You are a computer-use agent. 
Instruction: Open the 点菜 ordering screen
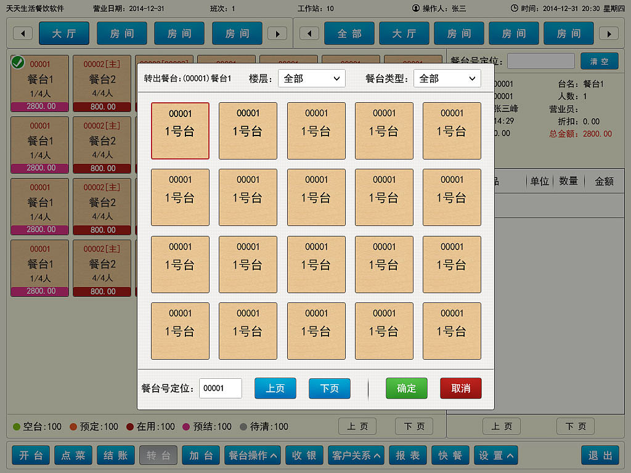tap(73, 455)
